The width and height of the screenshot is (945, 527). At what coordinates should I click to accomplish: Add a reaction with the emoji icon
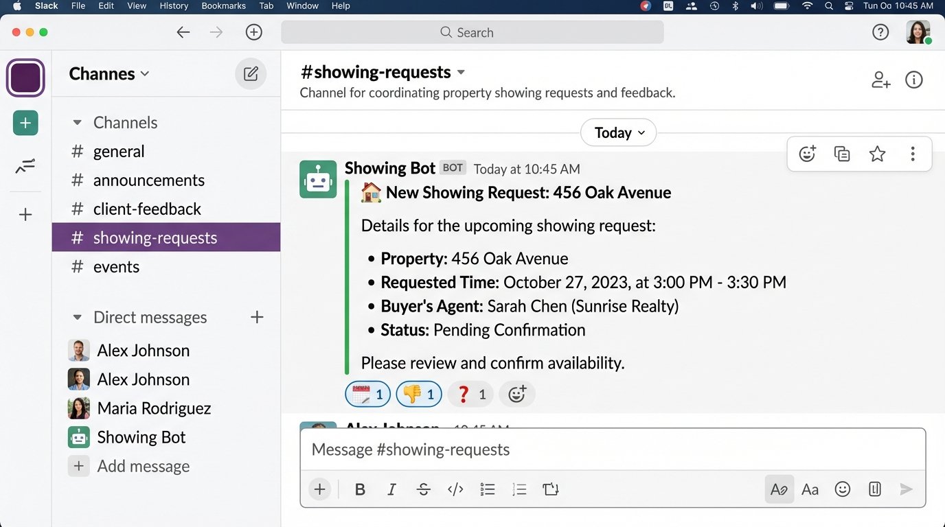click(x=806, y=154)
